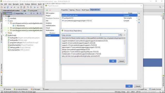Click the Synchronize toolbar icon
165x93 pixels.
click(x=8, y=7)
